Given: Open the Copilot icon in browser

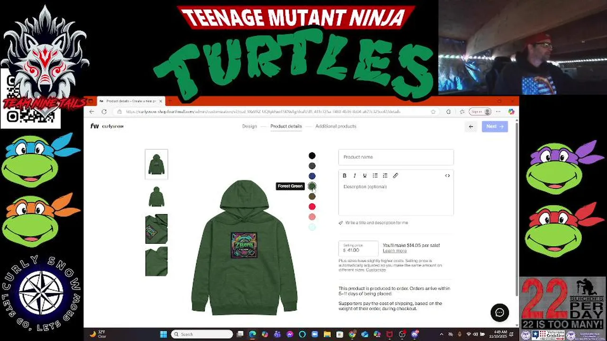Looking at the screenshot, I should 511,112.
